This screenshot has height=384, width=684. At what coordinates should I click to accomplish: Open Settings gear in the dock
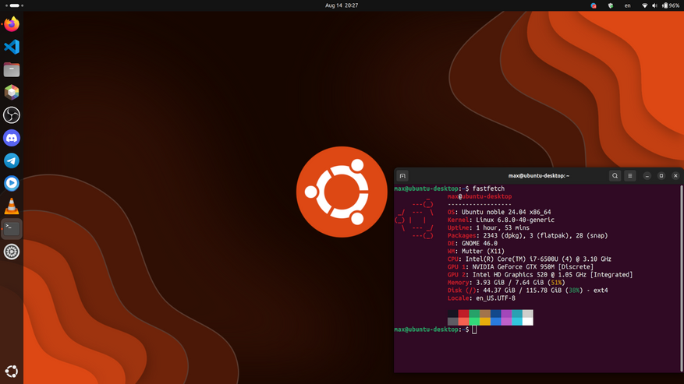point(12,252)
